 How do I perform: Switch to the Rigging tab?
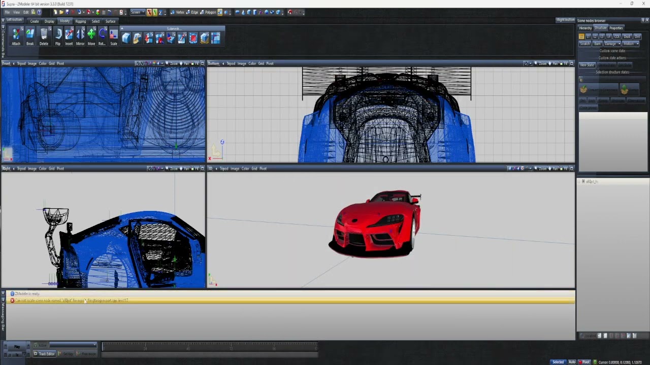click(x=81, y=21)
